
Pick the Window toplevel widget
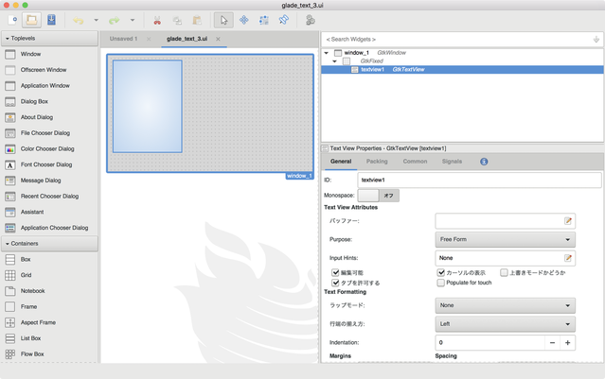tap(49, 54)
